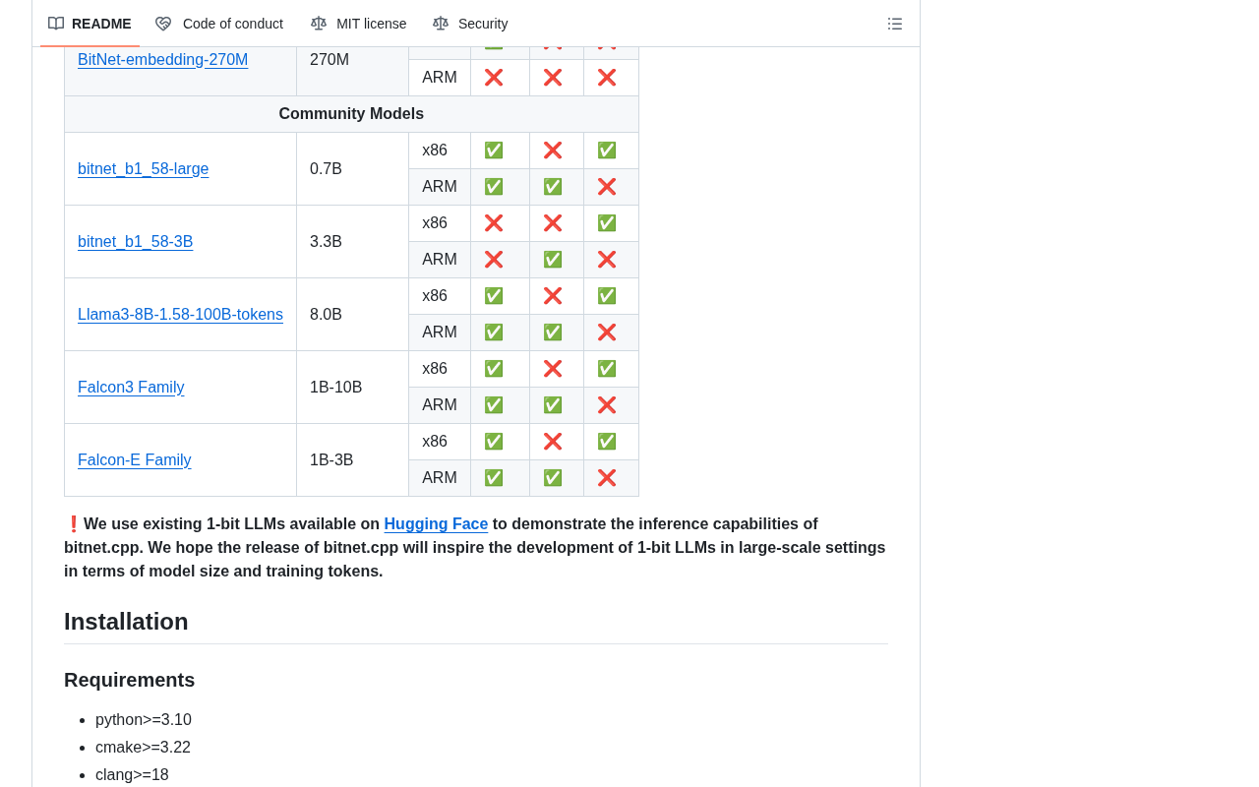Click the red cross in bitnet_b1_58-large ARM row
This screenshot has width=1259, height=787.
click(x=607, y=187)
